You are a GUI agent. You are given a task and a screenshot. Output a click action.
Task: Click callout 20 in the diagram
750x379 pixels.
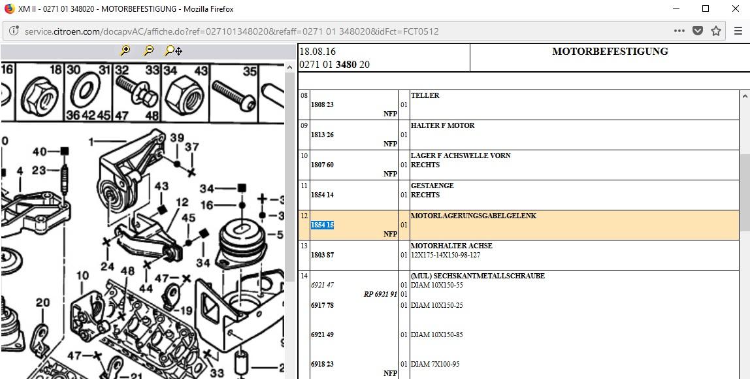[x=42, y=303]
